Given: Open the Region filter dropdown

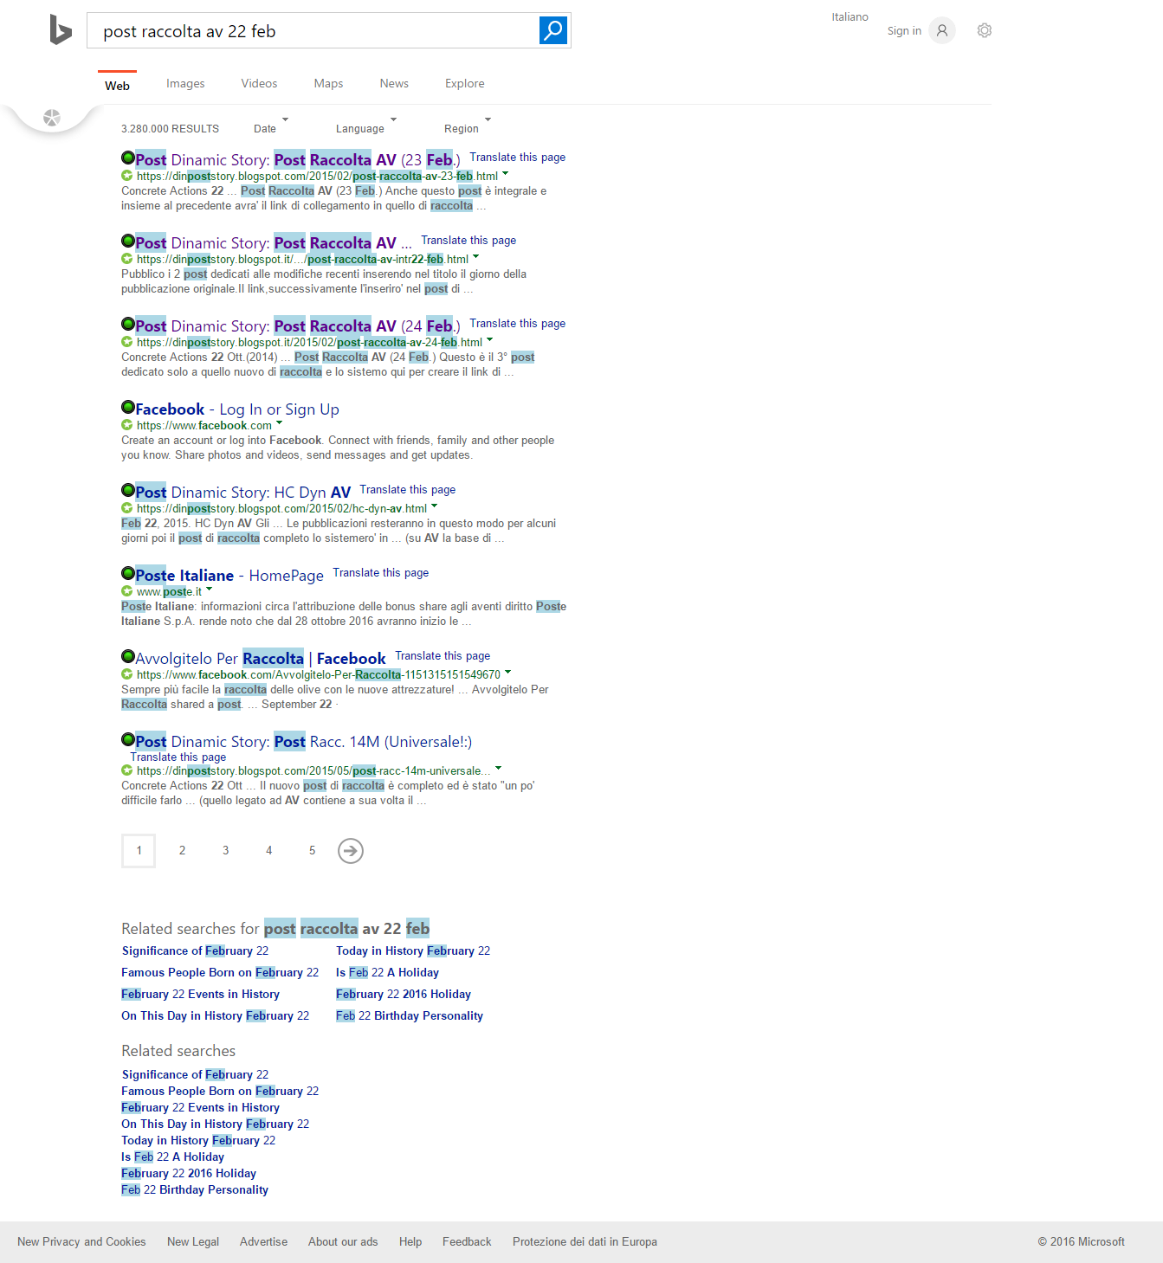Looking at the screenshot, I should (x=467, y=127).
